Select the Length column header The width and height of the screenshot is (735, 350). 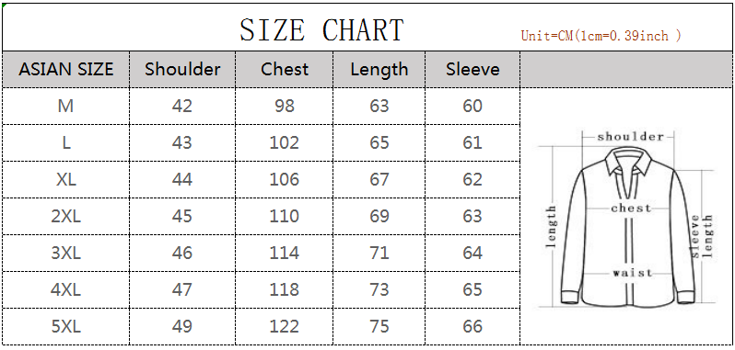379,70
